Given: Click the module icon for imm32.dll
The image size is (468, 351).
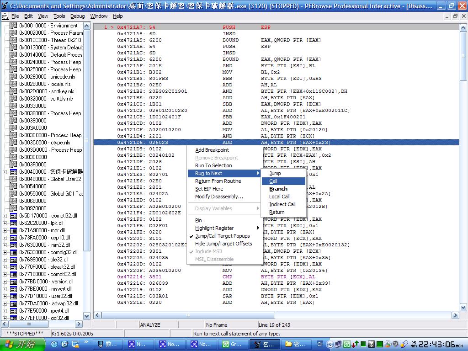Looking at the screenshot, I should point(13,245).
